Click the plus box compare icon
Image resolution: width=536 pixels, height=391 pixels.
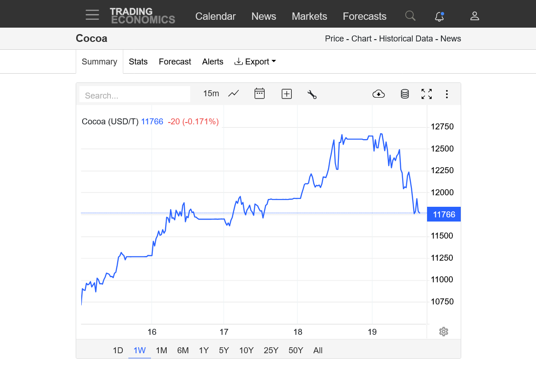pyautogui.click(x=287, y=94)
